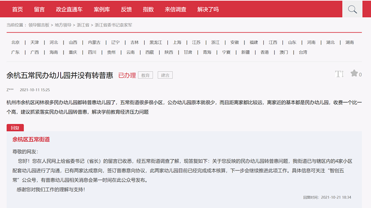This screenshot has width=371, height=208.
Task: Select the 上海 province link
Action: pos(177,42)
